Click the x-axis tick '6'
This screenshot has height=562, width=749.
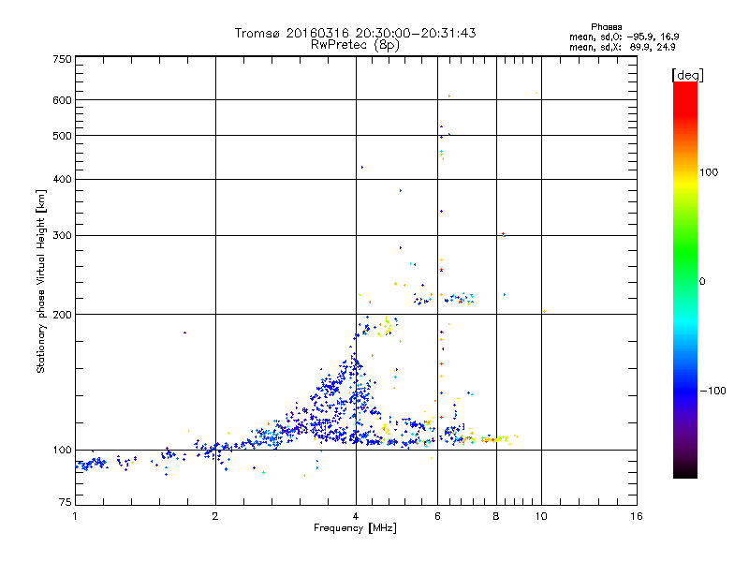tap(437, 516)
